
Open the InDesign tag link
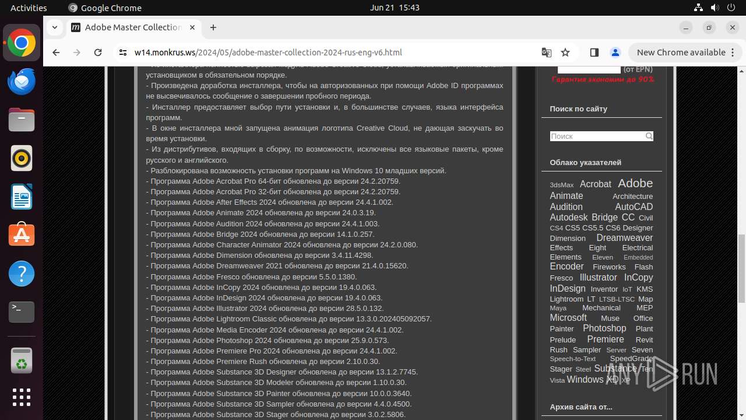tap(567, 289)
